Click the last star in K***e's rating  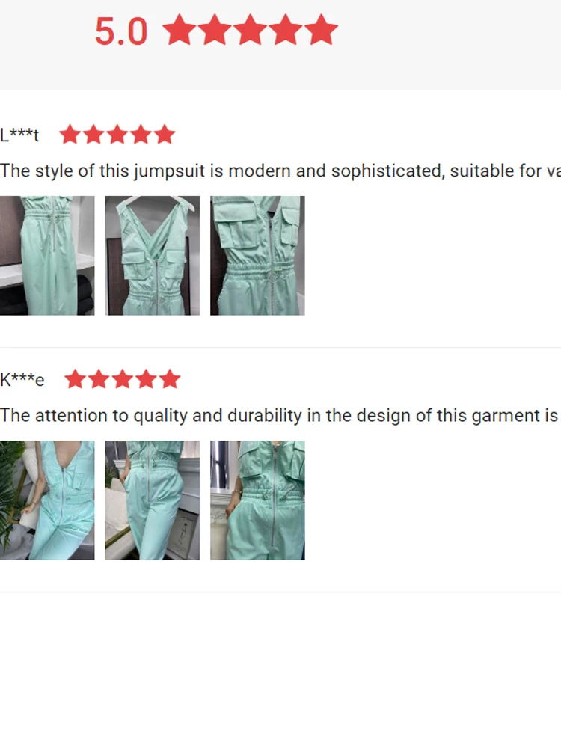(170, 379)
